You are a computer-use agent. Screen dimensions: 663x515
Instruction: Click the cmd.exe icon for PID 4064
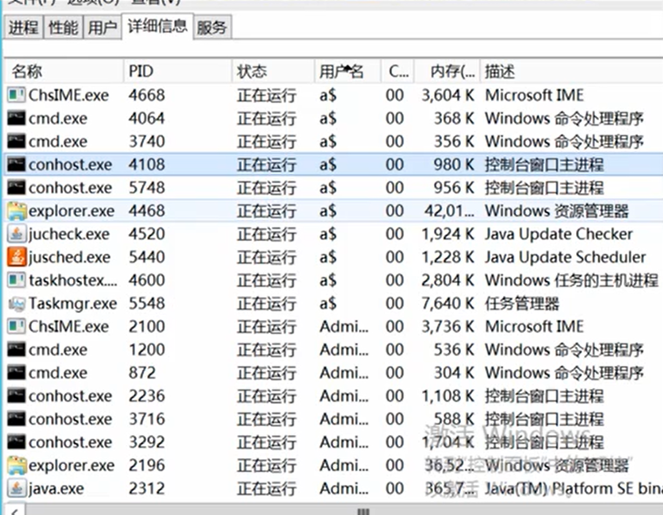(x=17, y=118)
